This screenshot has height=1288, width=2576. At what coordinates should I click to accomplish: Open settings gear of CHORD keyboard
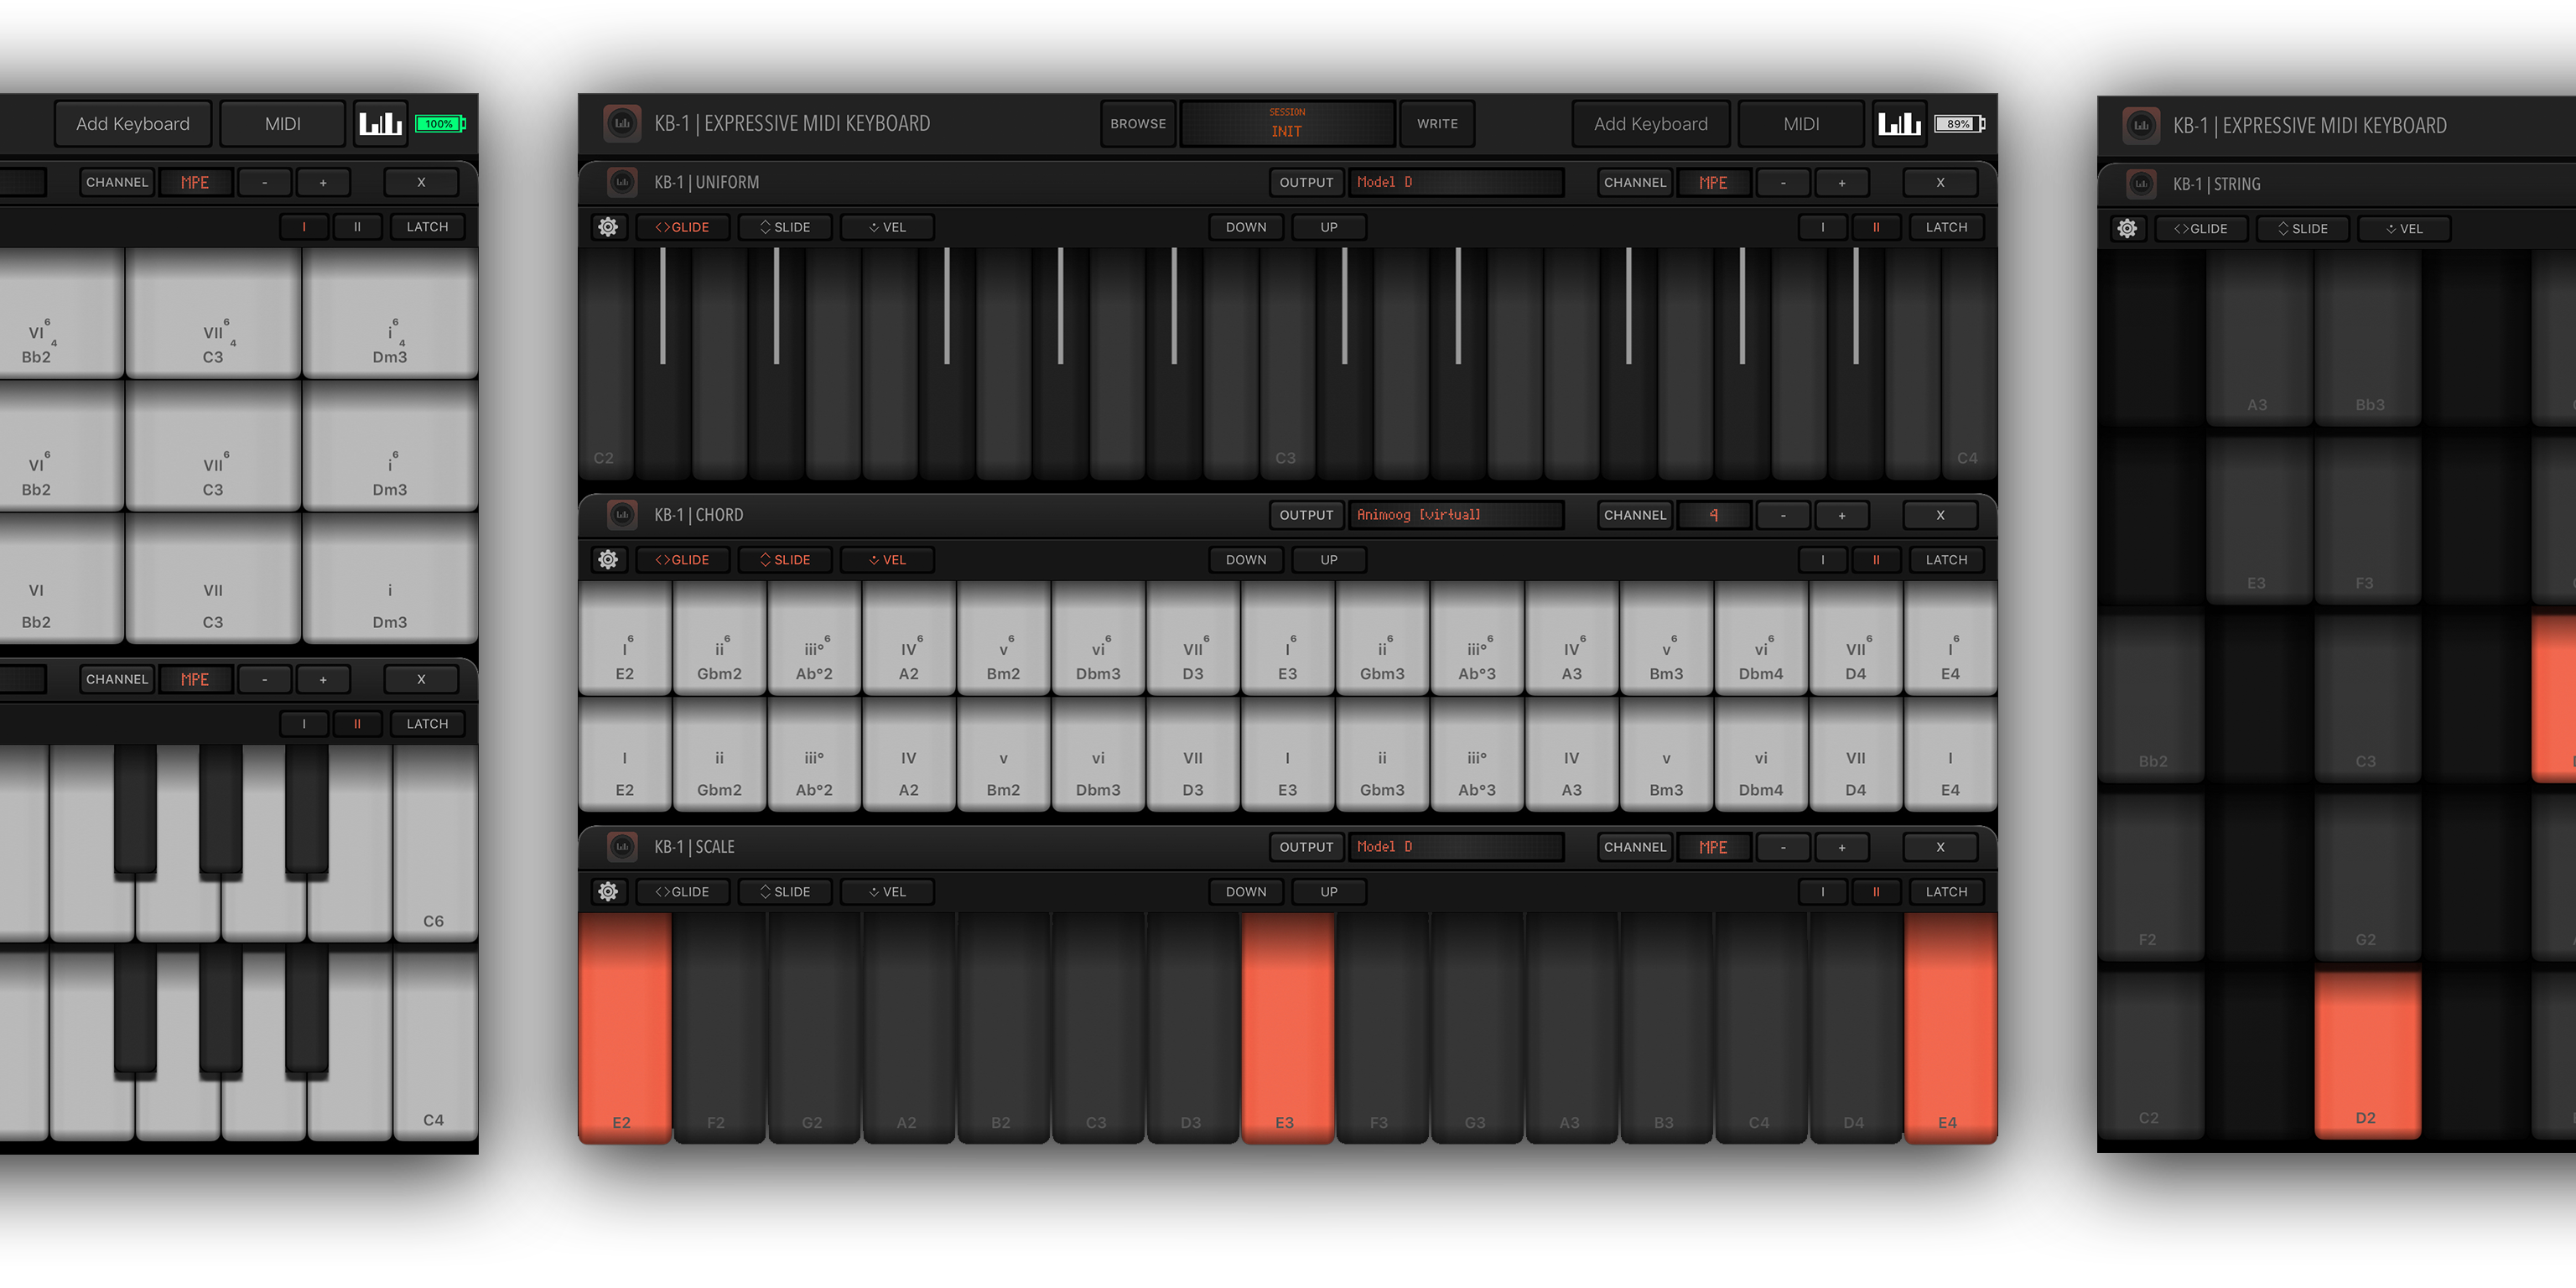click(608, 559)
